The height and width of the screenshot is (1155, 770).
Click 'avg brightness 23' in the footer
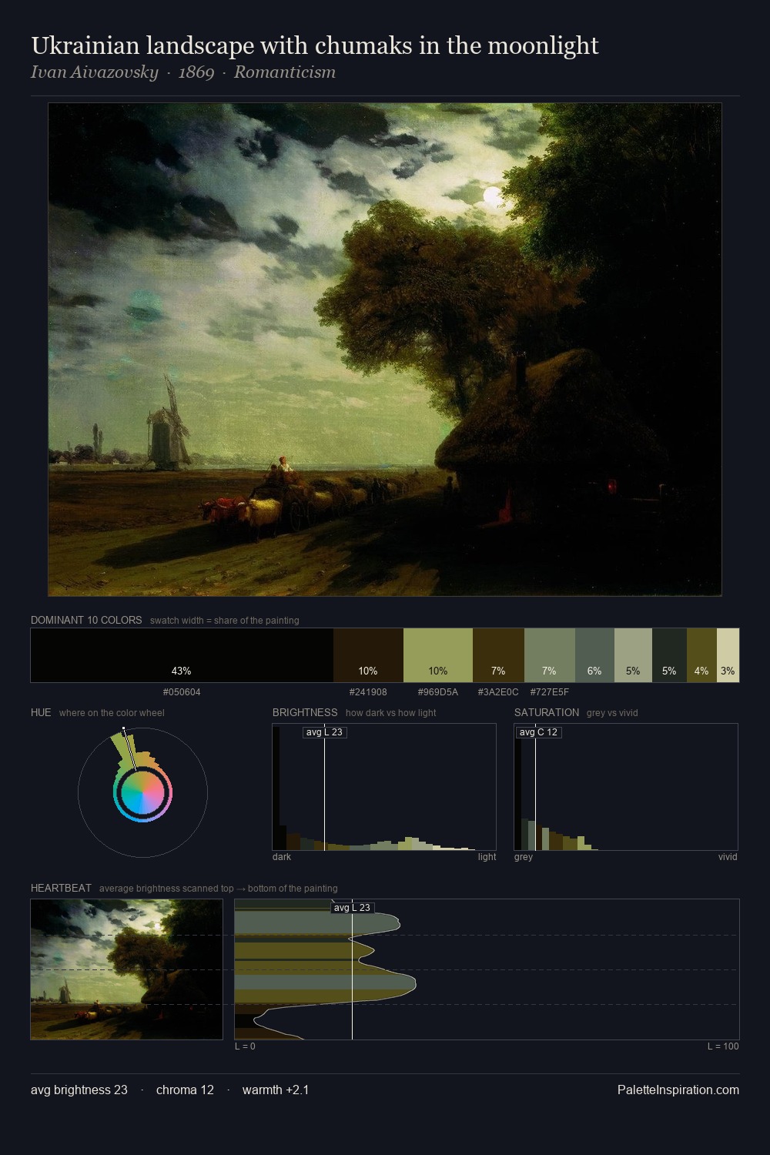[x=79, y=1090]
